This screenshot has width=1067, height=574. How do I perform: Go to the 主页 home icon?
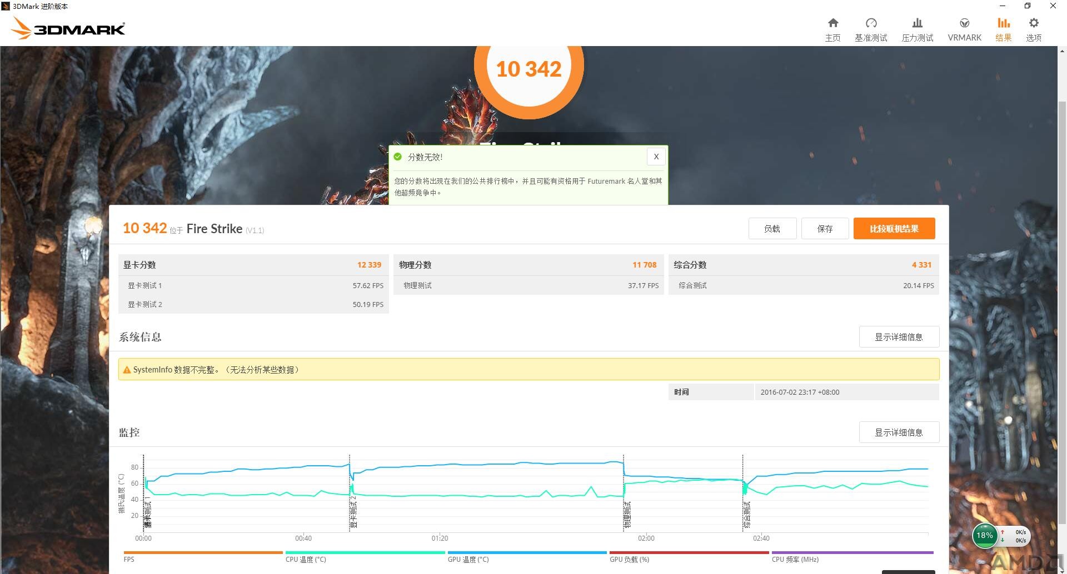coord(832,23)
